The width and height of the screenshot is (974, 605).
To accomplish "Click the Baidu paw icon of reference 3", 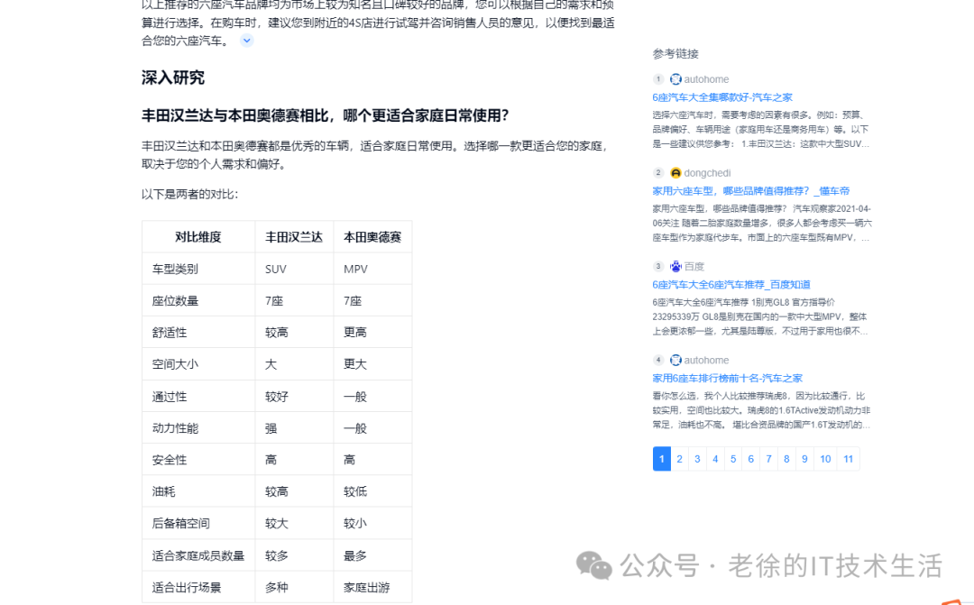I will 675,267.
